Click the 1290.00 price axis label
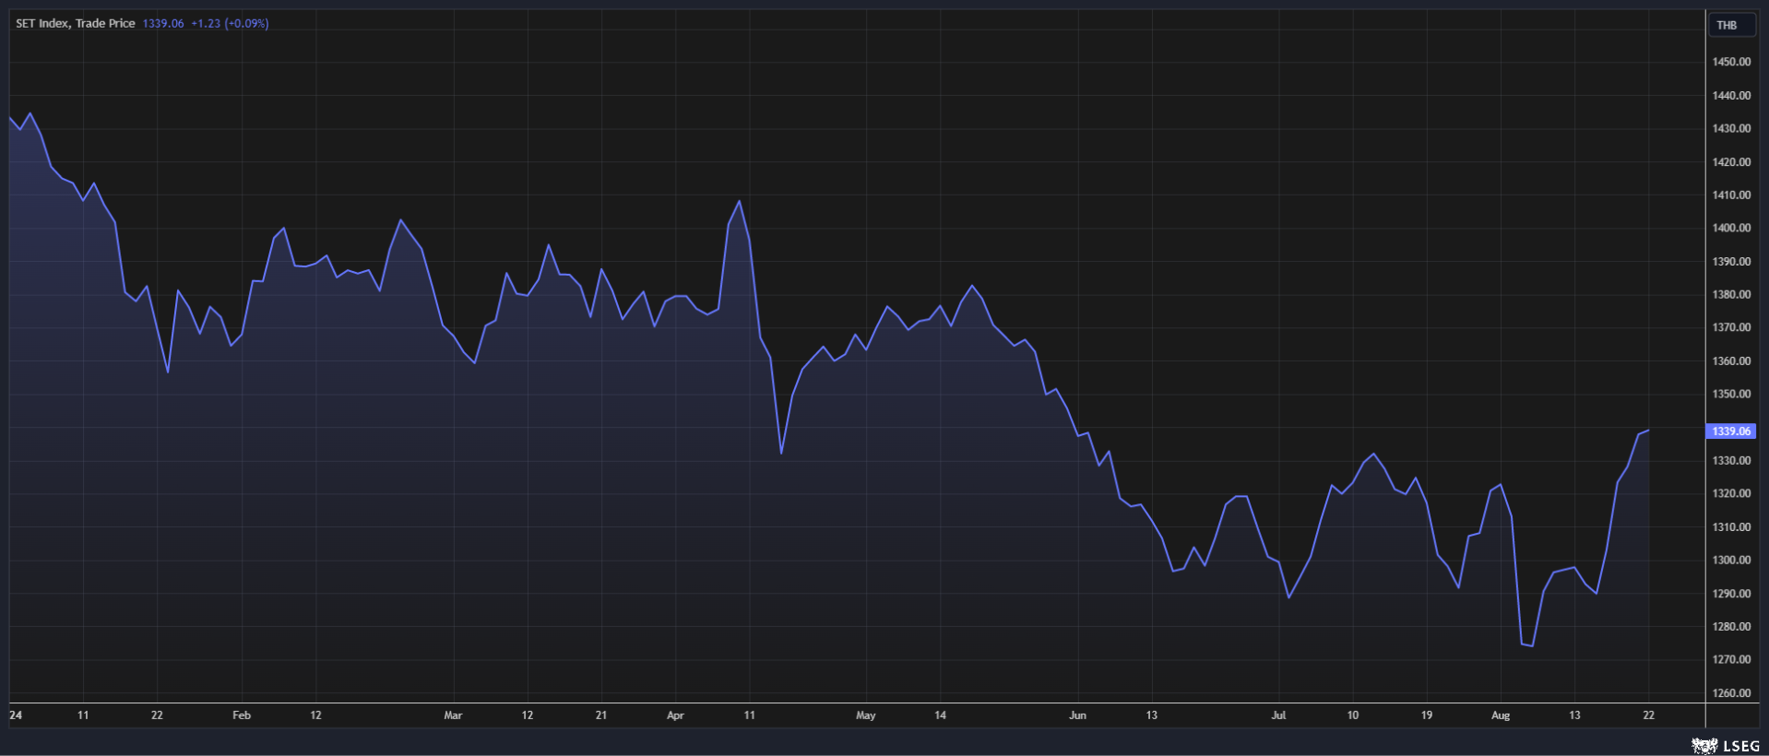Screen dimensions: 1769x756 (x=1731, y=593)
